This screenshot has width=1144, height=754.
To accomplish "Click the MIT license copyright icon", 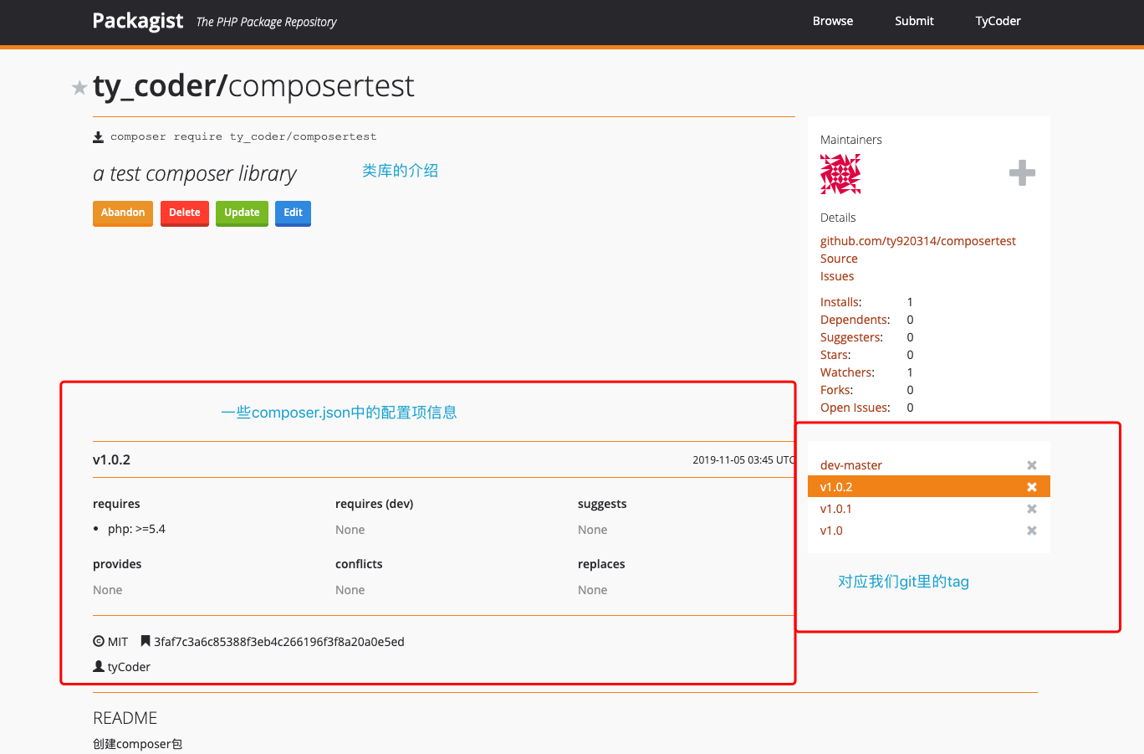I will (99, 642).
